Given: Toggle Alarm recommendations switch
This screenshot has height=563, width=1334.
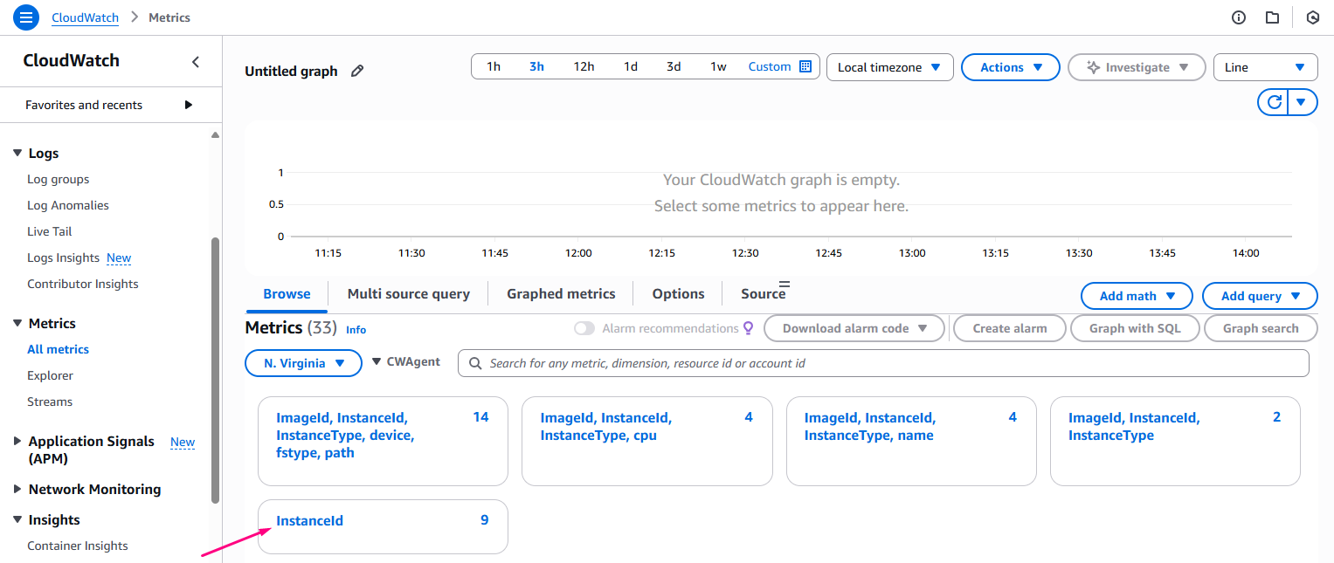Looking at the screenshot, I should coord(584,328).
